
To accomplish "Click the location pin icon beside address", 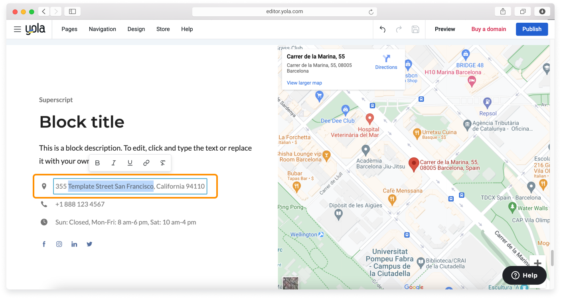I will (x=44, y=186).
